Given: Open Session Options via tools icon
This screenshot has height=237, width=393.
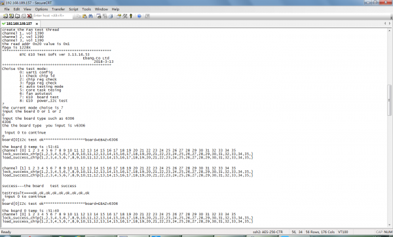Looking at the screenshot, I should click(124, 16).
